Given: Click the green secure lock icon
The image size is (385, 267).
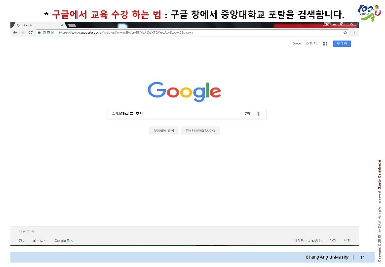Looking at the screenshot, I should (39, 32).
